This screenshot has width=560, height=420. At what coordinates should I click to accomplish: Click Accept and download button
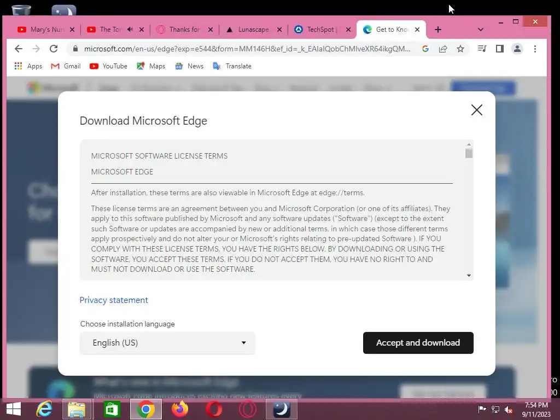coord(418,343)
